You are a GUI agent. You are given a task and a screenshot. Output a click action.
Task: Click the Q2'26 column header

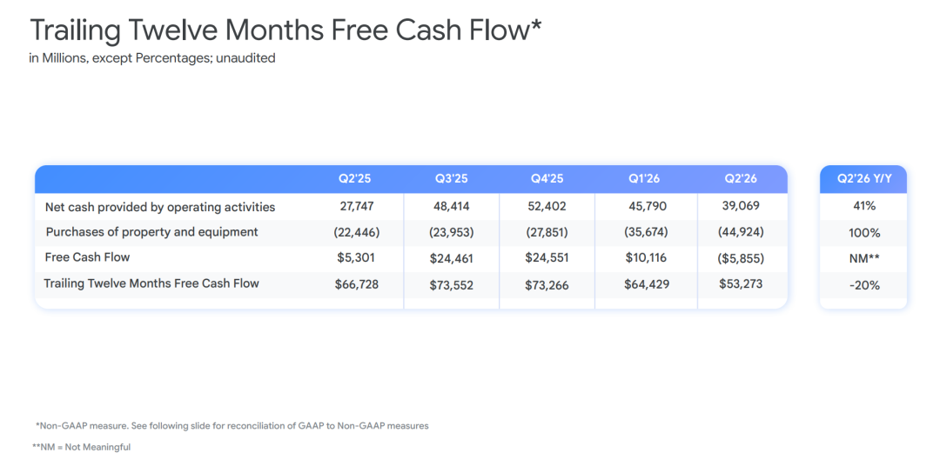(x=741, y=178)
